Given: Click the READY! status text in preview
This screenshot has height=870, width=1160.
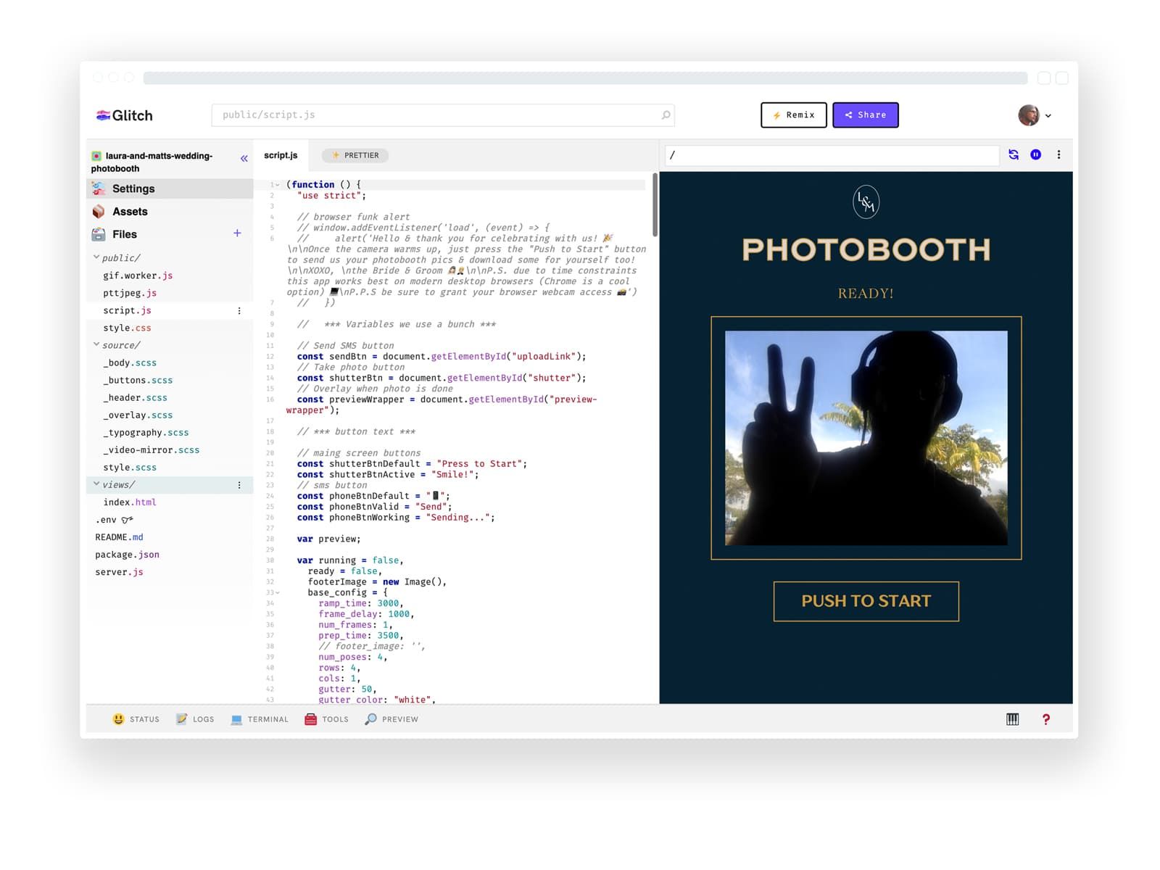Looking at the screenshot, I should 866,294.
